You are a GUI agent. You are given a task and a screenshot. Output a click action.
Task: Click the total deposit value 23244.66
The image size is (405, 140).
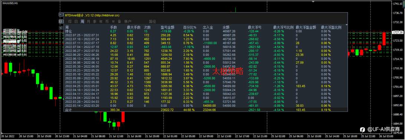[x=210, y=110]
